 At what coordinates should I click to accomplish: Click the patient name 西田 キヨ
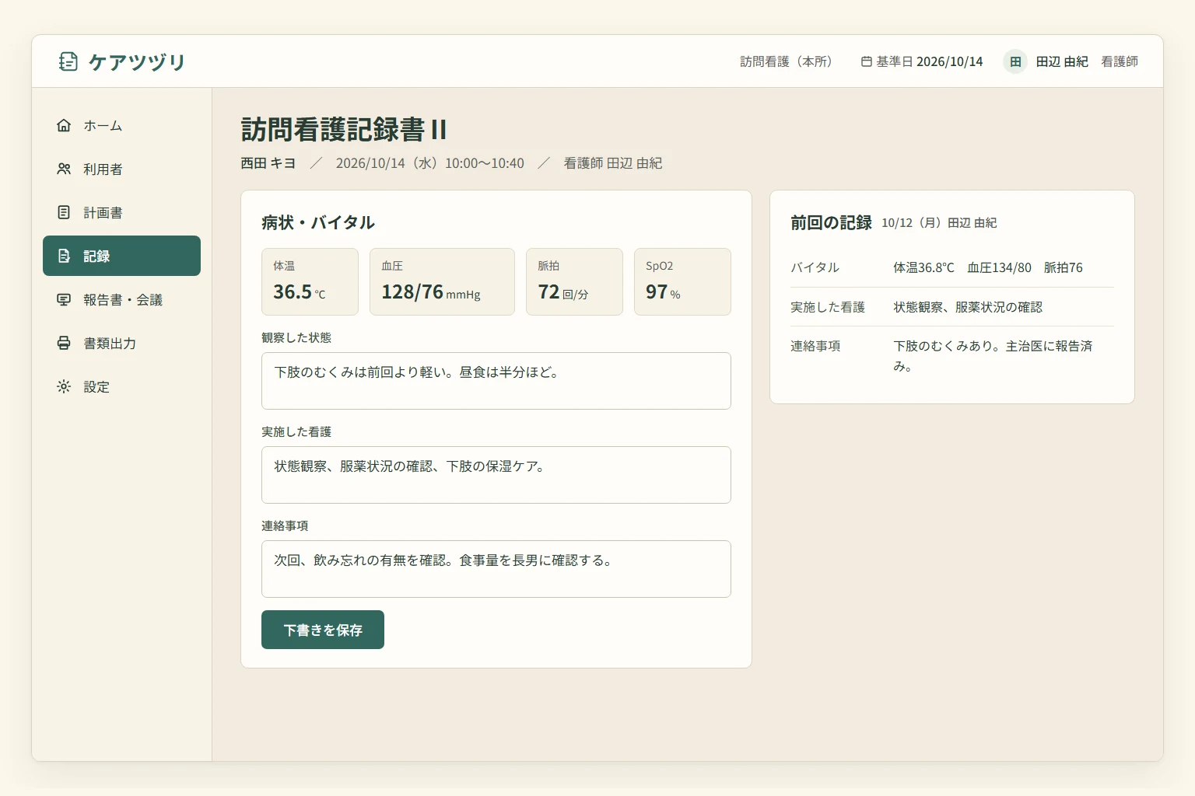click(x=268, y=163)
